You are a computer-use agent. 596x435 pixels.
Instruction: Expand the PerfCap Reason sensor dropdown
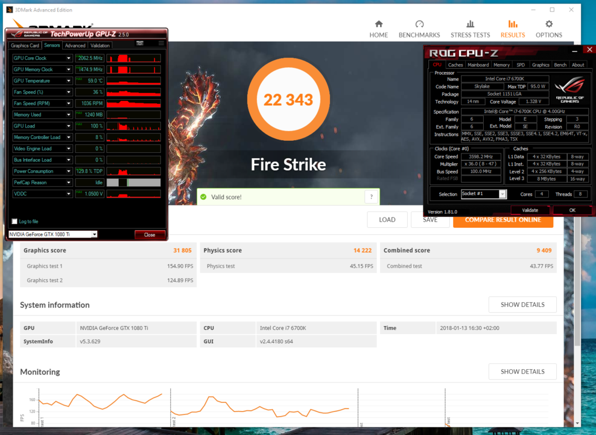pos(68,182)
